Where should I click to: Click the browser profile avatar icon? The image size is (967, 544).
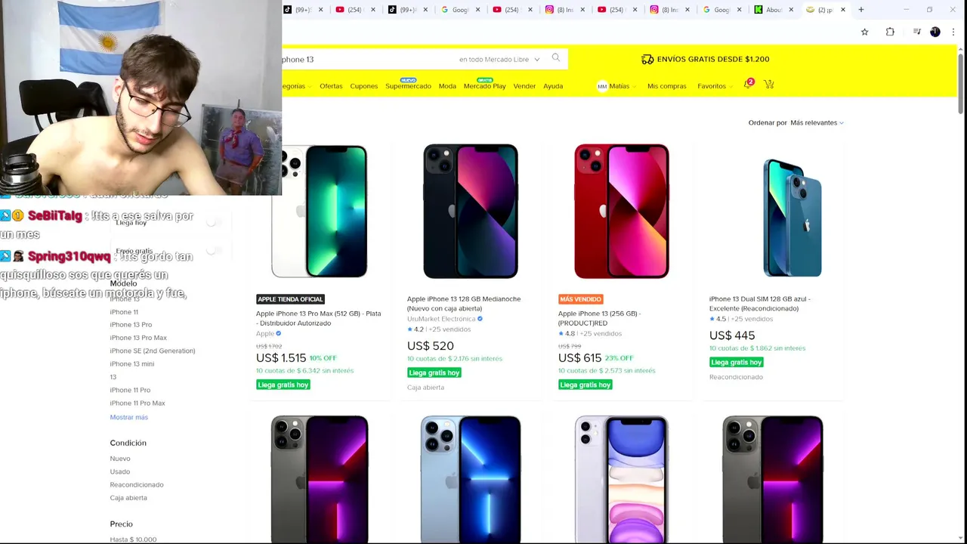(935, 32)
